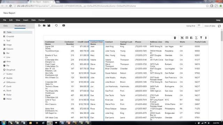Open the Data menu in menu bar
This screenshot has height=125, width=223.
tap(33, 20)
